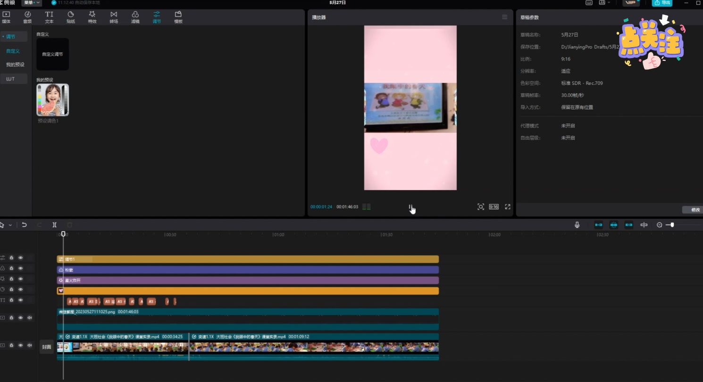Click the undo arrow in timeline toolbar
Viewport: 703px width, 382px height.
(24, 225)
